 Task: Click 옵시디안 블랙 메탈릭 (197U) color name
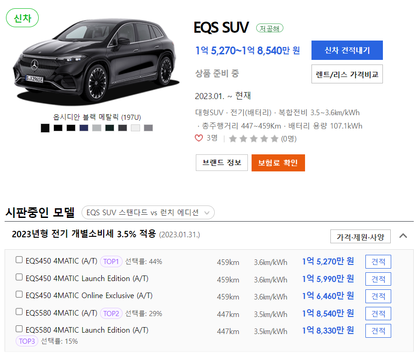coord(97,117)
